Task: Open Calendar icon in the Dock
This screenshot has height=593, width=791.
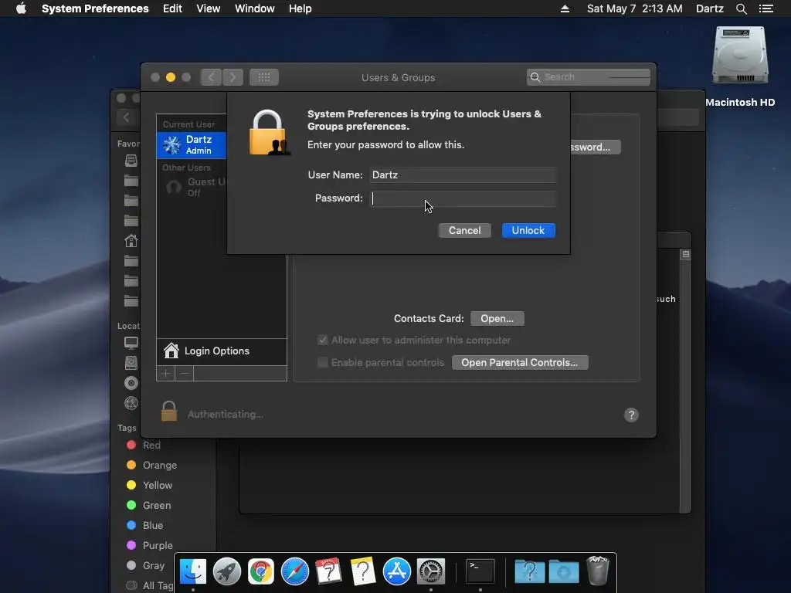Action: [329, 571]
